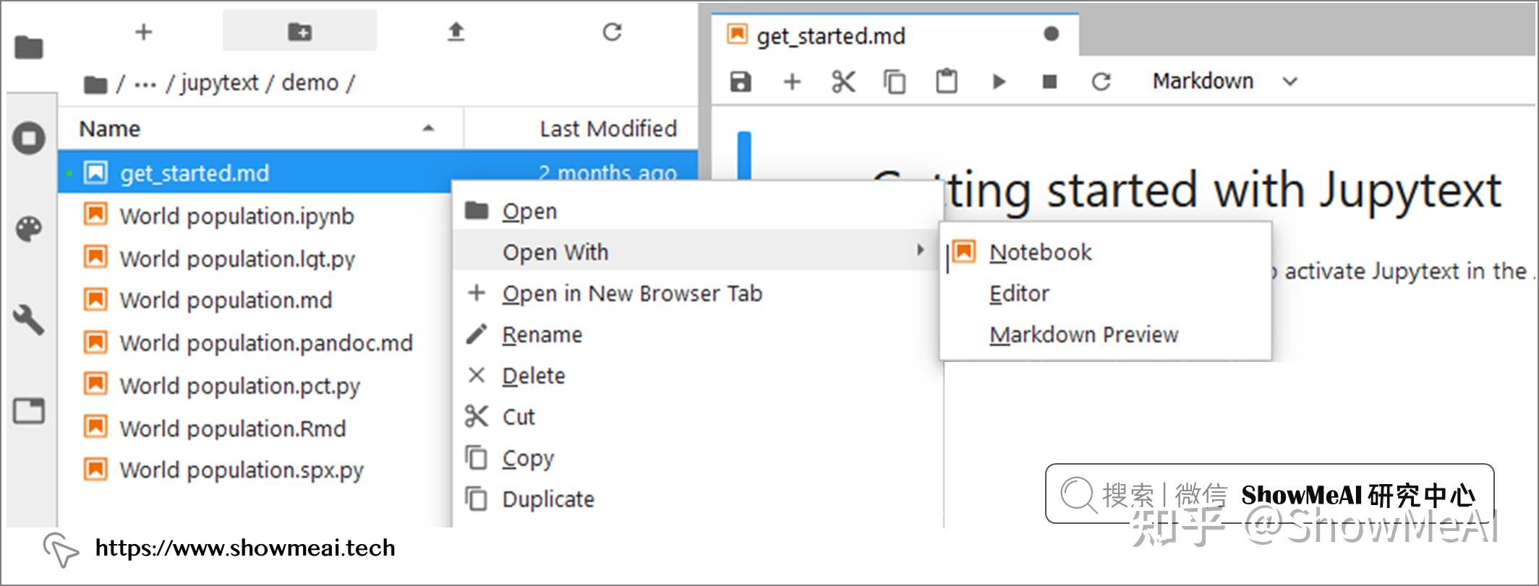Open with Editor from the submenu

[1105, 293]
